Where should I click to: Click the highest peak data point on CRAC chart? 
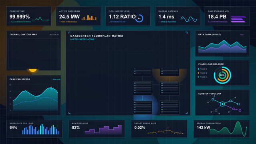[x=51, y=88]
